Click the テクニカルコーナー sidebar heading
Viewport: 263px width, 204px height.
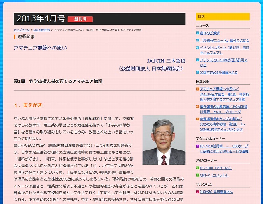[210, 138]
